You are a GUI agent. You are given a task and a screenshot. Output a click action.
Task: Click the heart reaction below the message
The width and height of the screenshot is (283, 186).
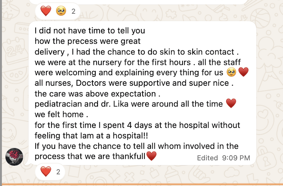pos(46,172)
